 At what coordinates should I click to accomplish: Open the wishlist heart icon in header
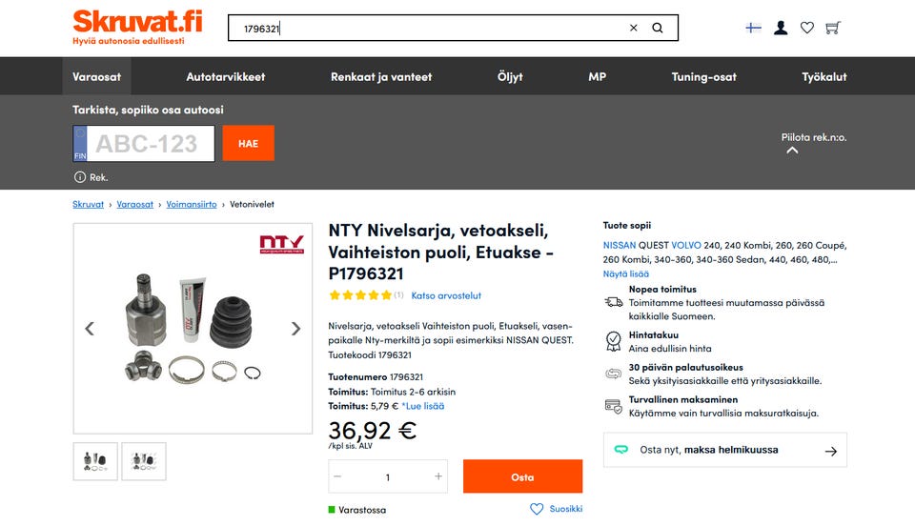click(807, 29)
